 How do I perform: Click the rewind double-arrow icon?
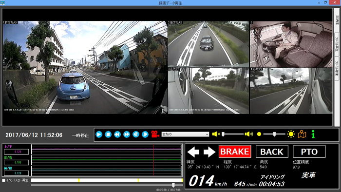117,134
